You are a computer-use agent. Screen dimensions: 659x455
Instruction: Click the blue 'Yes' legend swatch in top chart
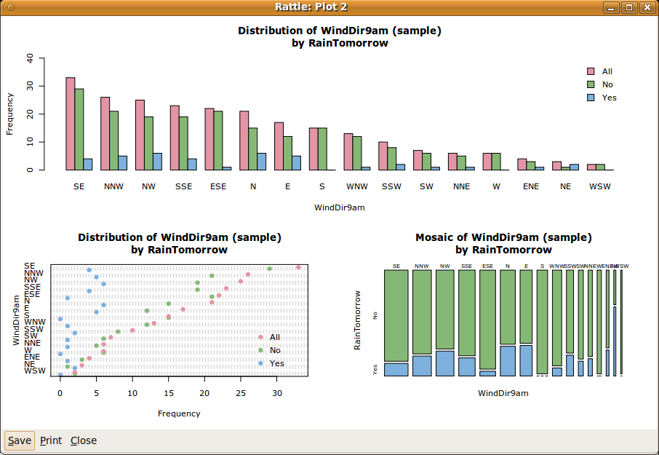(x=591, y=97)
